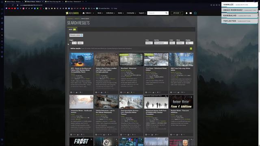The image size is (260, 146).
Task: Click the corner icon on the Post Apocalyptic Survivor thumbnail
Action: (x=141, y=97)
